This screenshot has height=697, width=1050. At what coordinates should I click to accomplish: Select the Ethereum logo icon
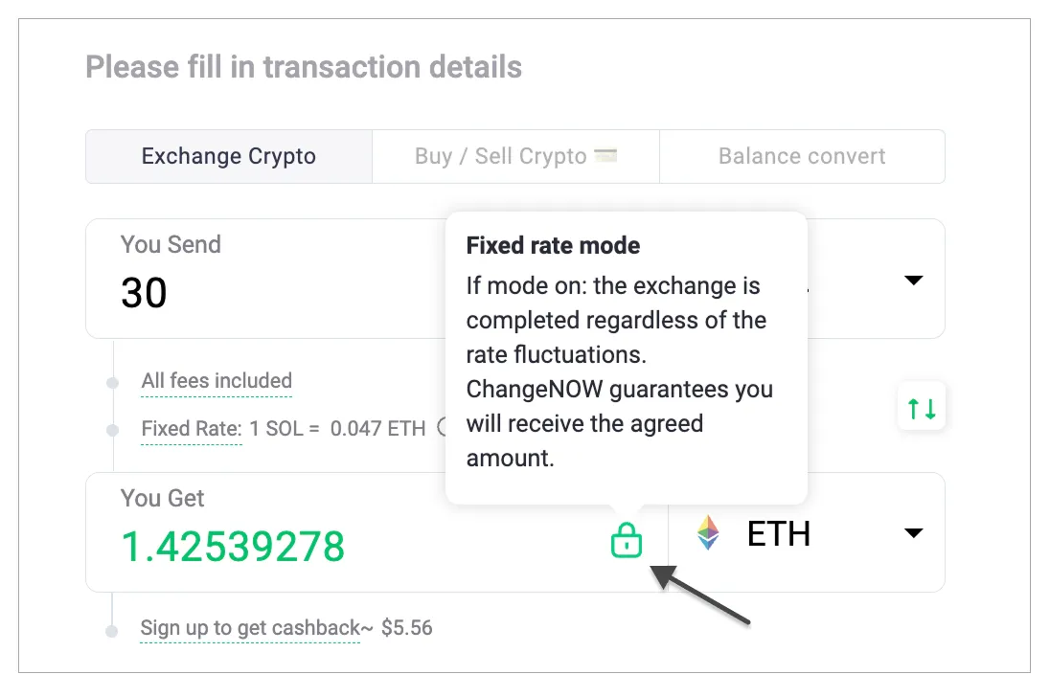point(708,533)
